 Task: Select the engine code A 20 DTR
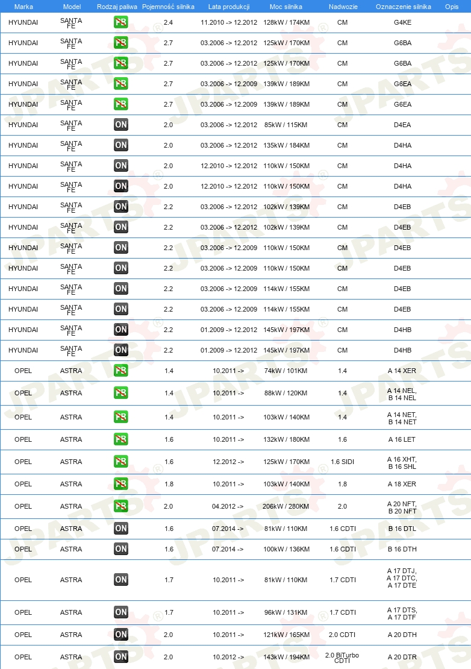[x=402, y=657]
